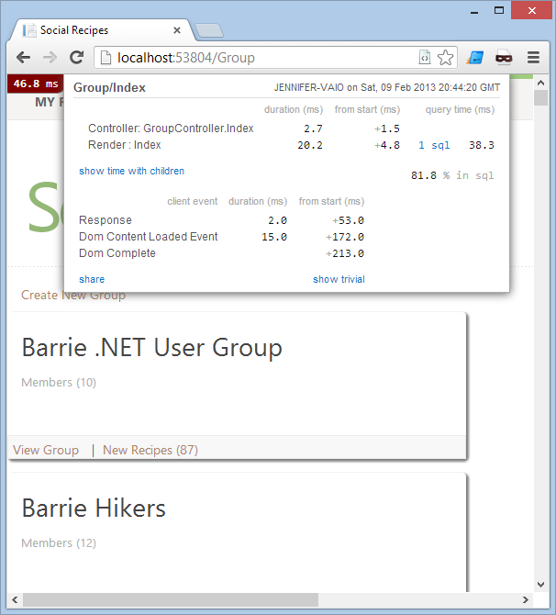Open 'View Group' for Barrie .NET User Group
Viewport: 556px width, 615px height.
tap(46, 450)
